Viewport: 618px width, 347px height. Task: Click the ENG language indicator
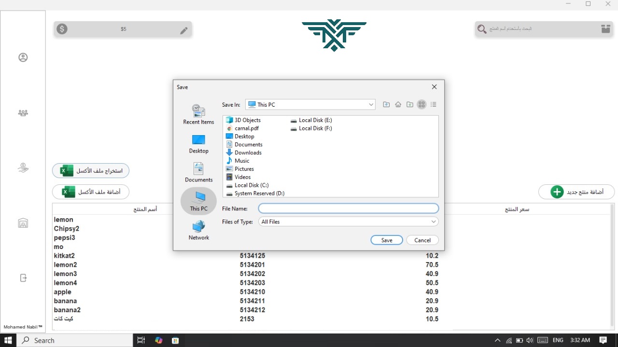point(558,340)
